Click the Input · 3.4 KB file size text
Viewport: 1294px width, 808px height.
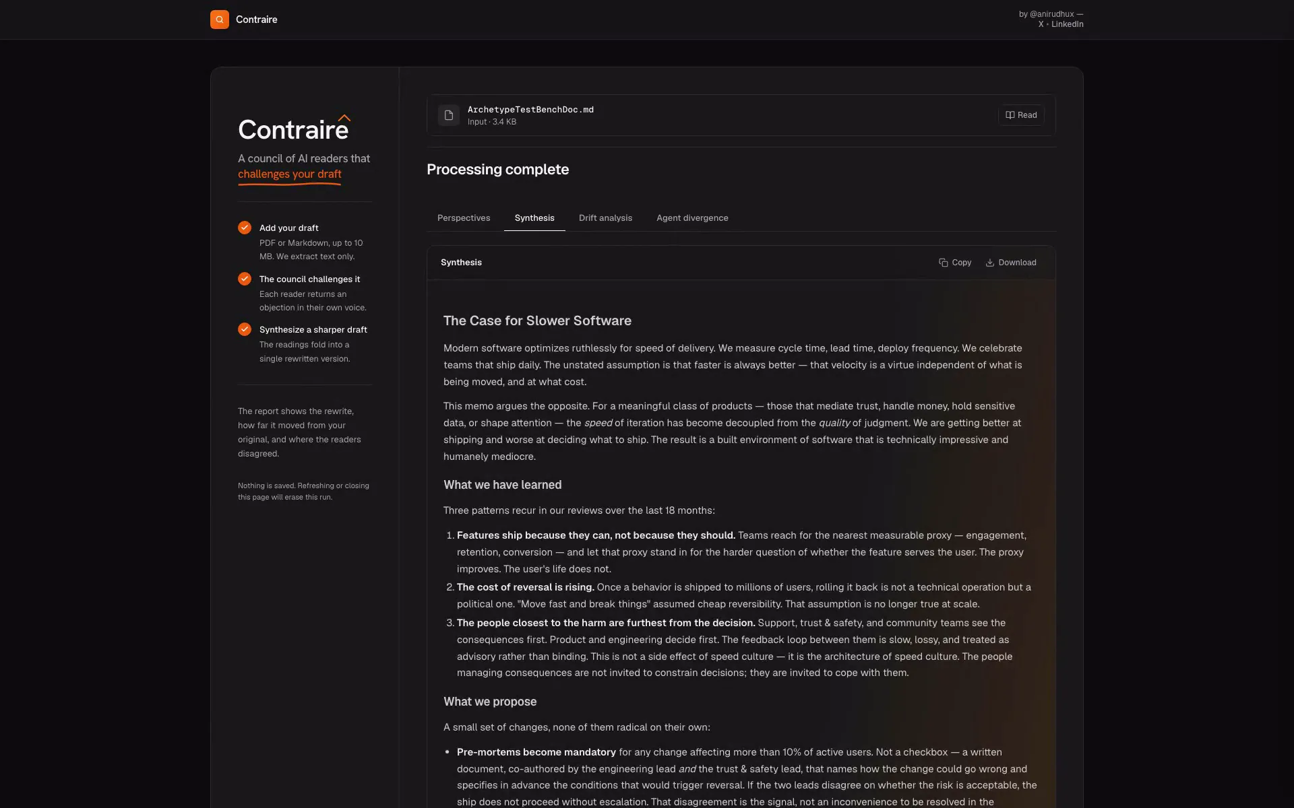pos(492,122)
